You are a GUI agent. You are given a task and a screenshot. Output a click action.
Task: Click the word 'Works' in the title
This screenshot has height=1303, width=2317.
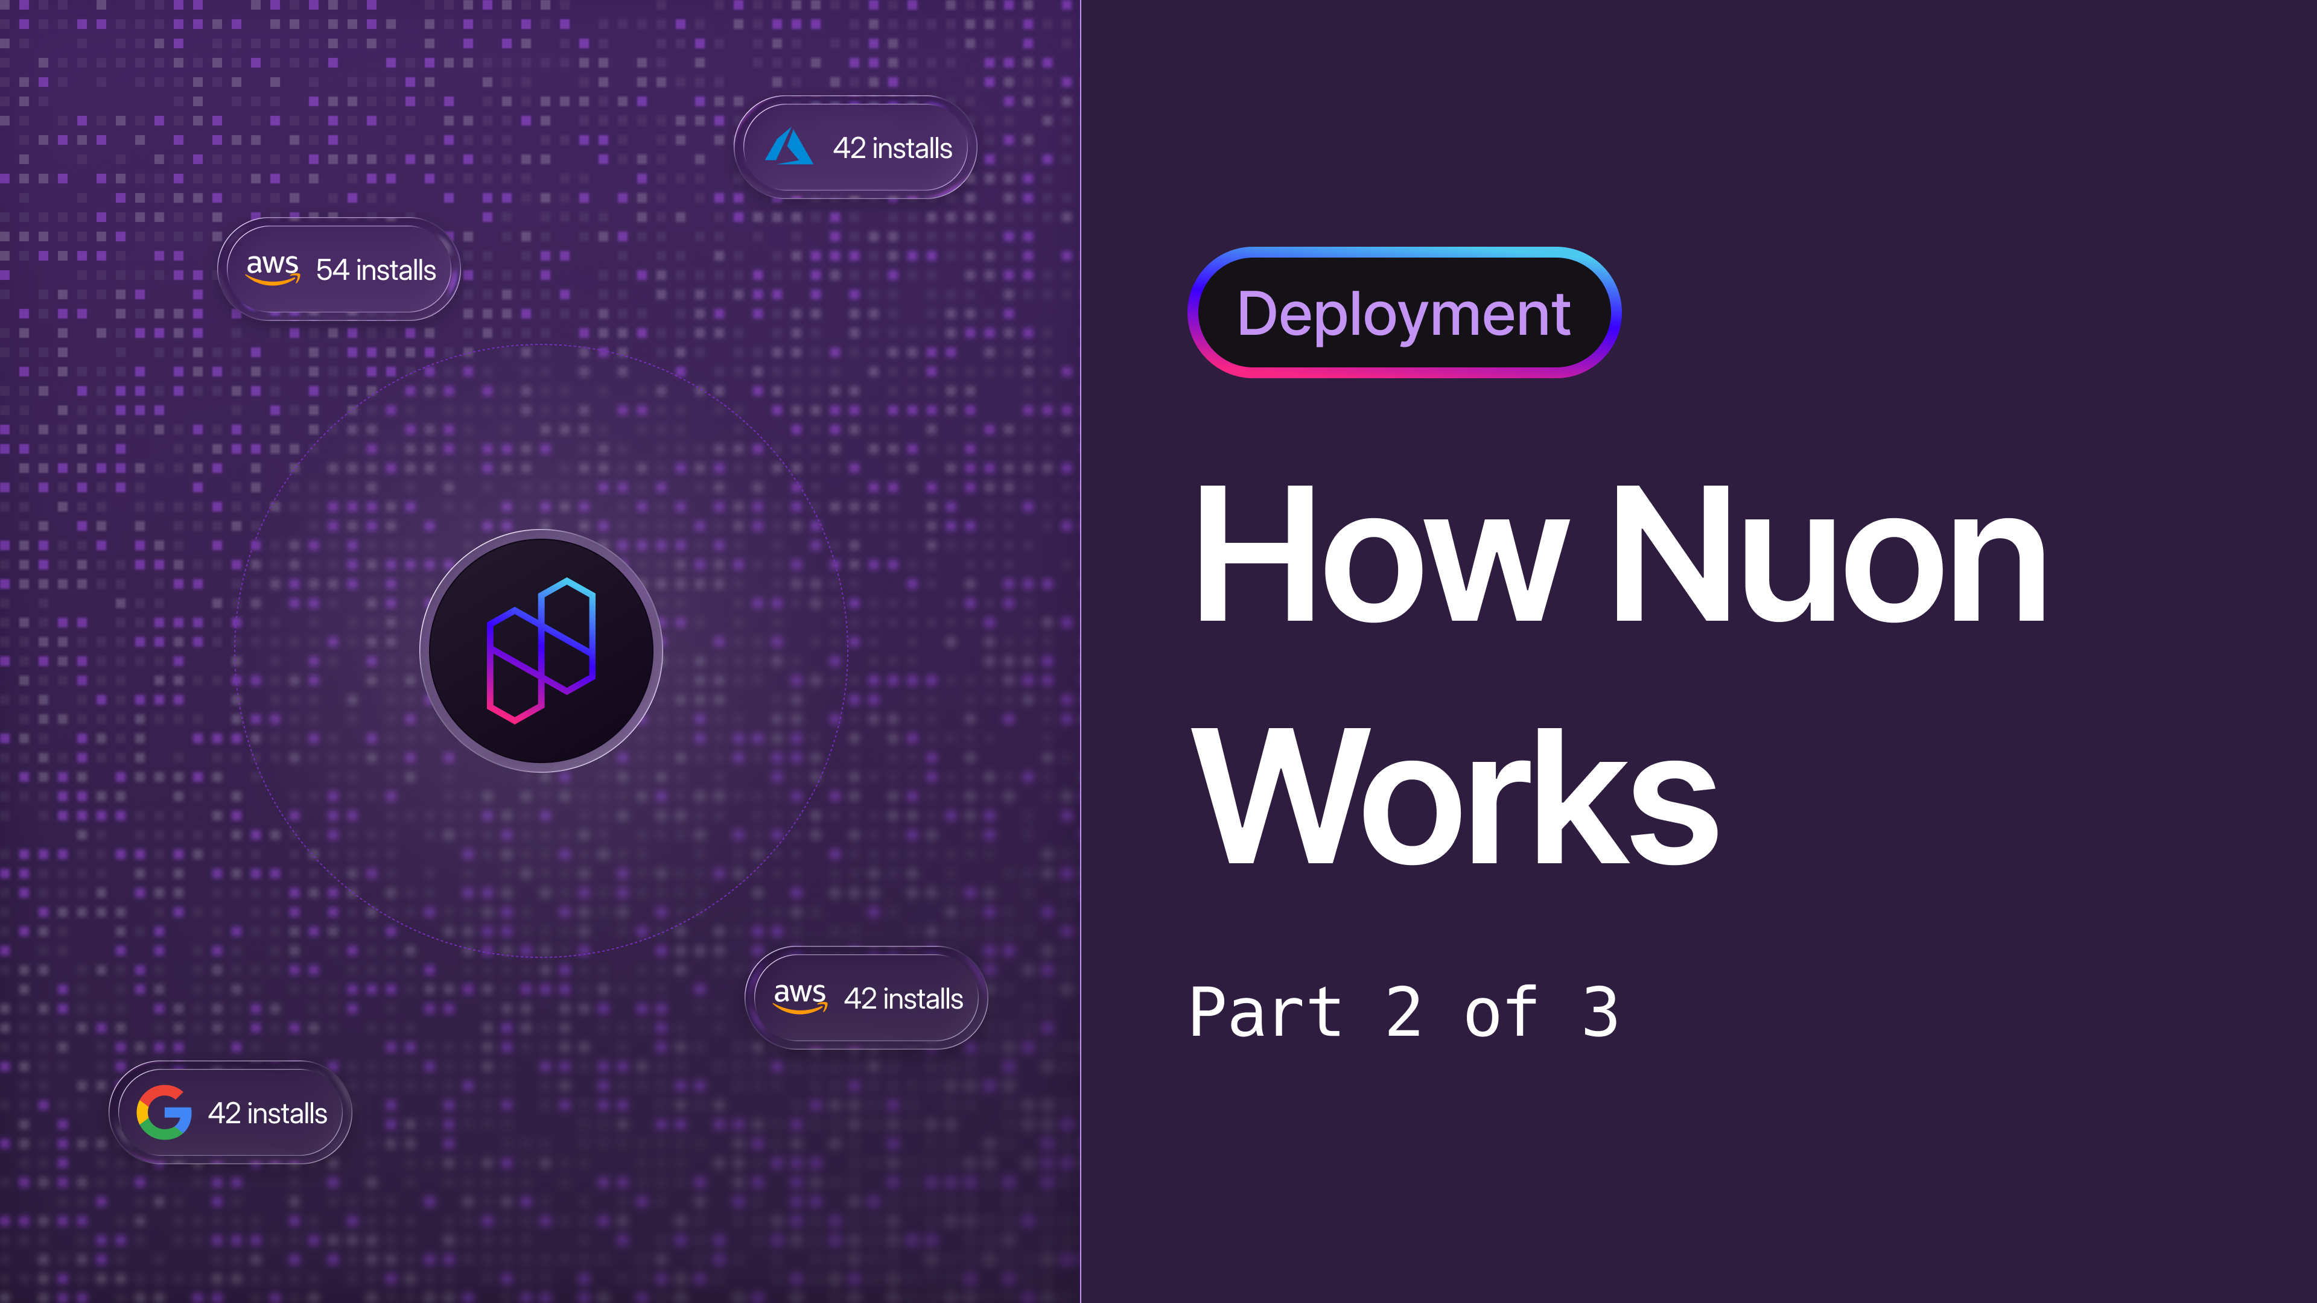pyautogui.click(x=1455, y=796)
